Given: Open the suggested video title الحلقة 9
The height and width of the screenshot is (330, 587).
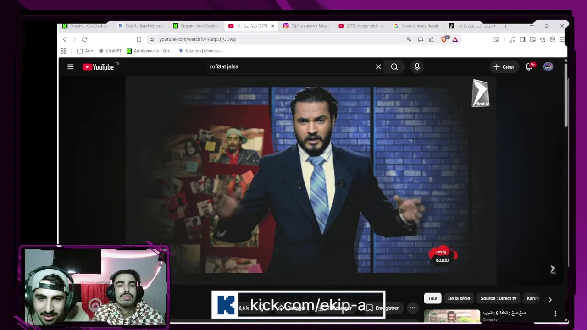Looking at the screenshot, I should pyautogui.click(x=504, y=313).
